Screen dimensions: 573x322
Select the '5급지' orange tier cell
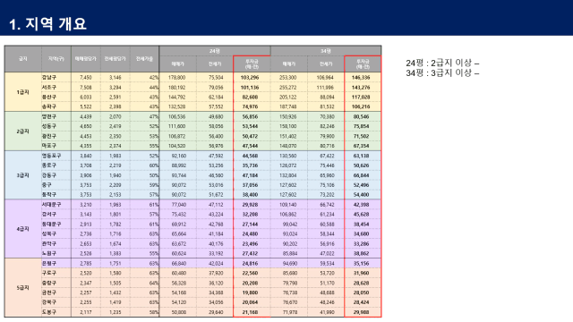[23, 288]
